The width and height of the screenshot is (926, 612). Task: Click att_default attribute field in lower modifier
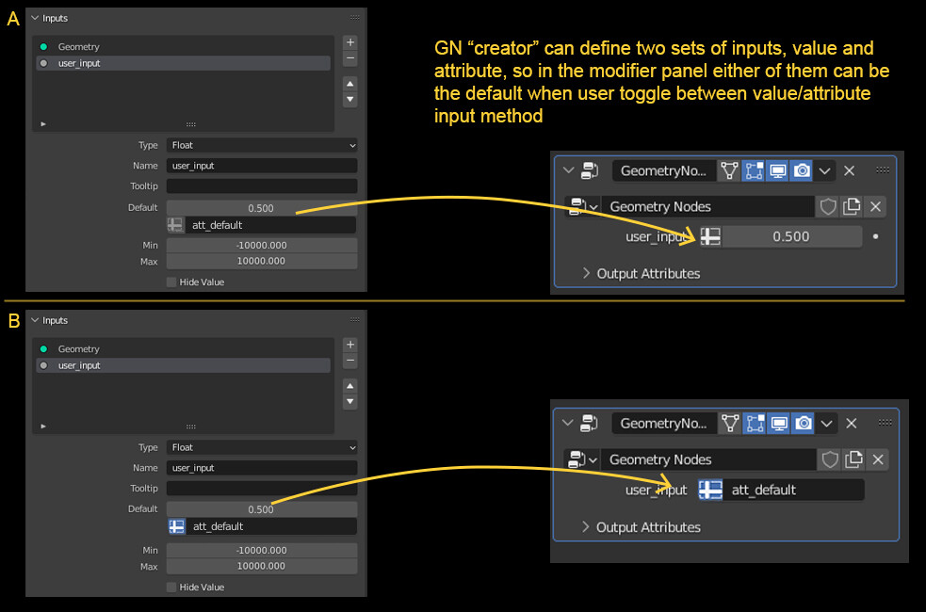click(x=794, y=490)
